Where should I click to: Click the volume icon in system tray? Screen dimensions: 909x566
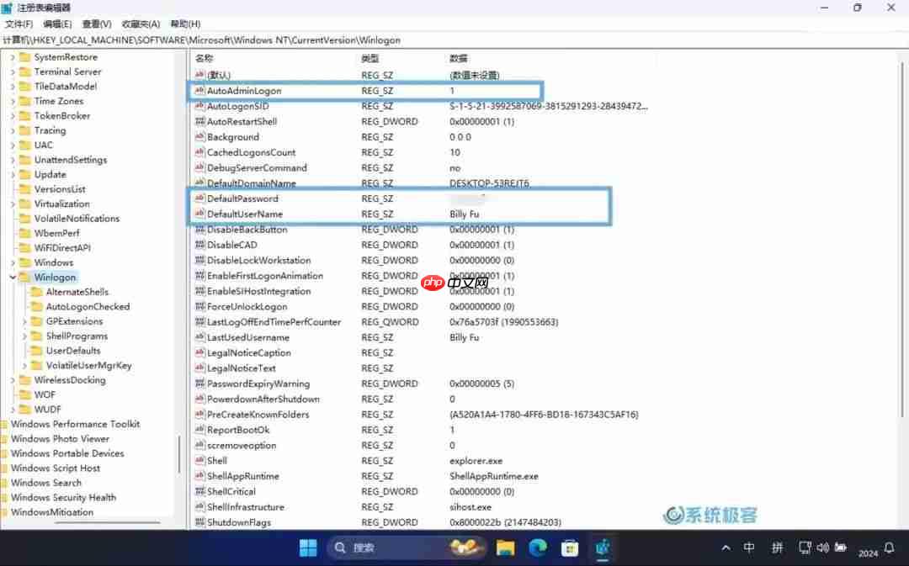(x=822, y=547)
